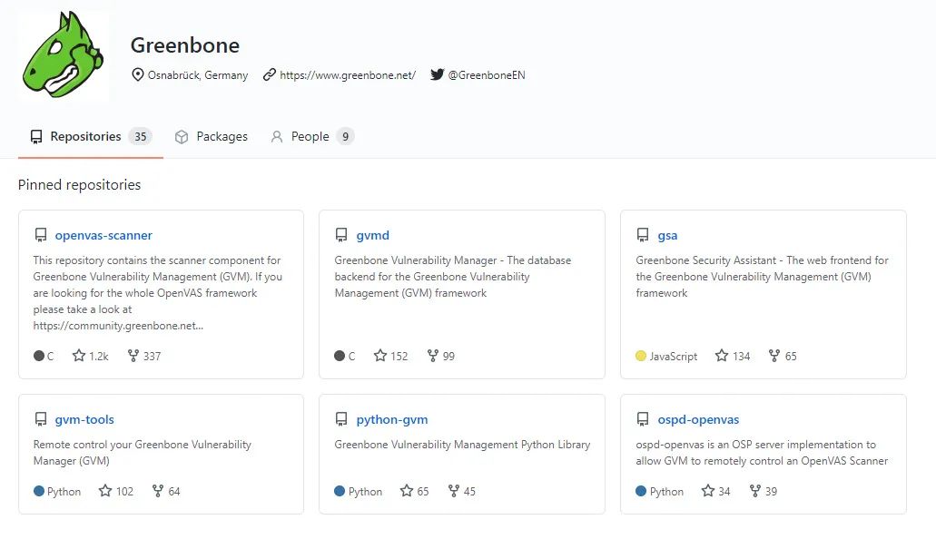Open the @GreenboneEN Twitter profile link

487,75
